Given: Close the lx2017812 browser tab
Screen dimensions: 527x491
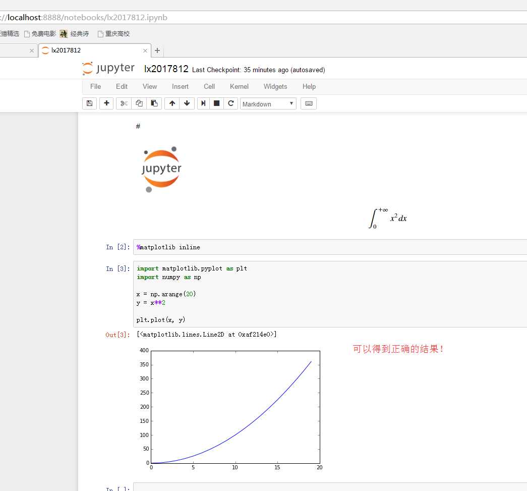Looking at the screenshot, I should click(145, 51).
